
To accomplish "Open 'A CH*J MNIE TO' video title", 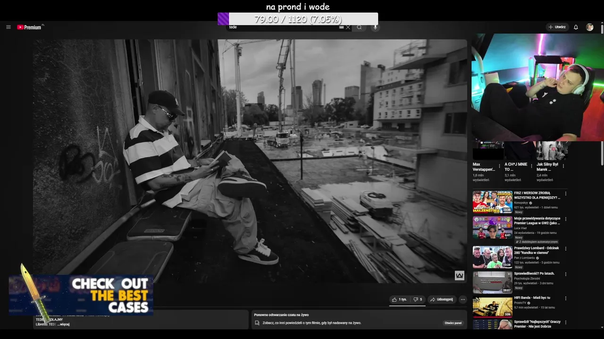I will point(516,167).
